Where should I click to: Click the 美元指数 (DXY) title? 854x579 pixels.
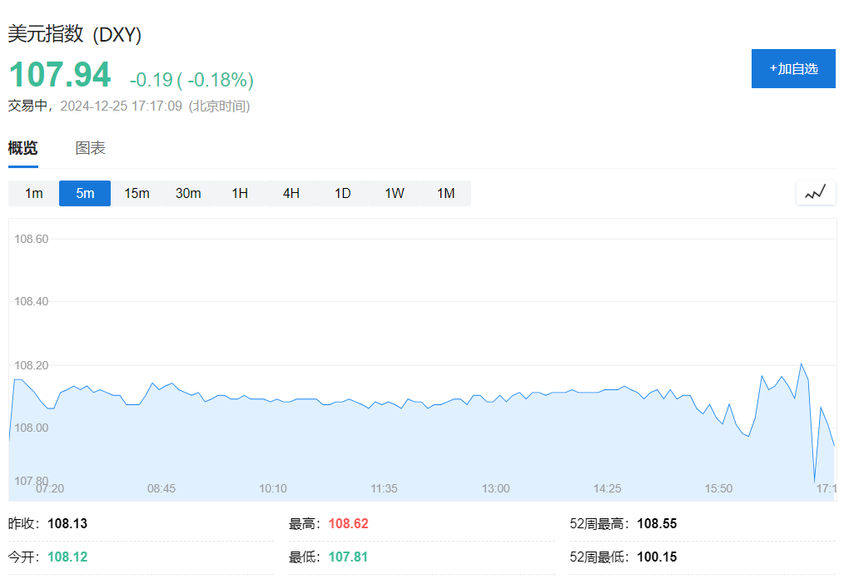point(75,34)
